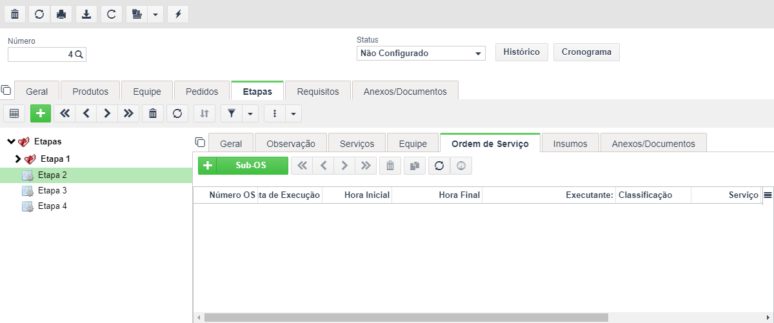Go to next record in Etapas toolbar

point(107,113)
